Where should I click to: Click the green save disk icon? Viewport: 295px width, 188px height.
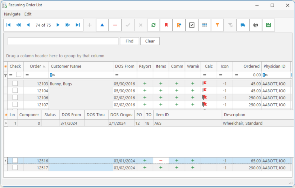268,25
